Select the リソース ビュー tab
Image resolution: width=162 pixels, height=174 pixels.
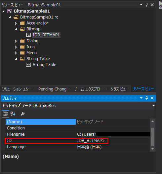(143, 89)
